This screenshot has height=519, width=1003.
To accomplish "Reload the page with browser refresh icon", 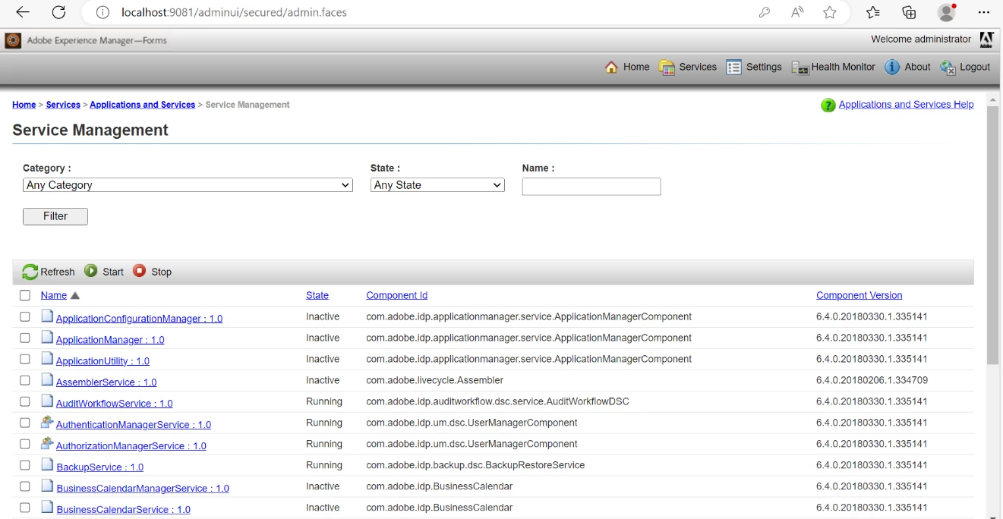I will click(58, 12).
